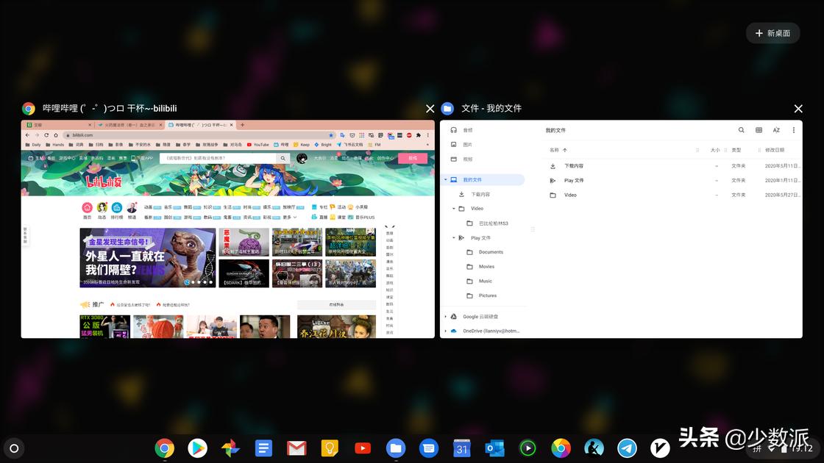Open Google Calendar 31 icon
824x463 pixels.
[x=462, y=448]
